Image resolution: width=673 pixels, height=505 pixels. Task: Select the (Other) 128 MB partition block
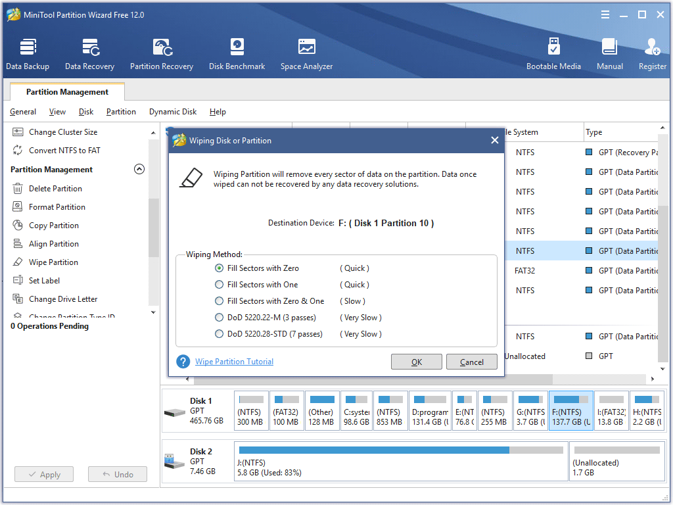[x=321, y=411]
